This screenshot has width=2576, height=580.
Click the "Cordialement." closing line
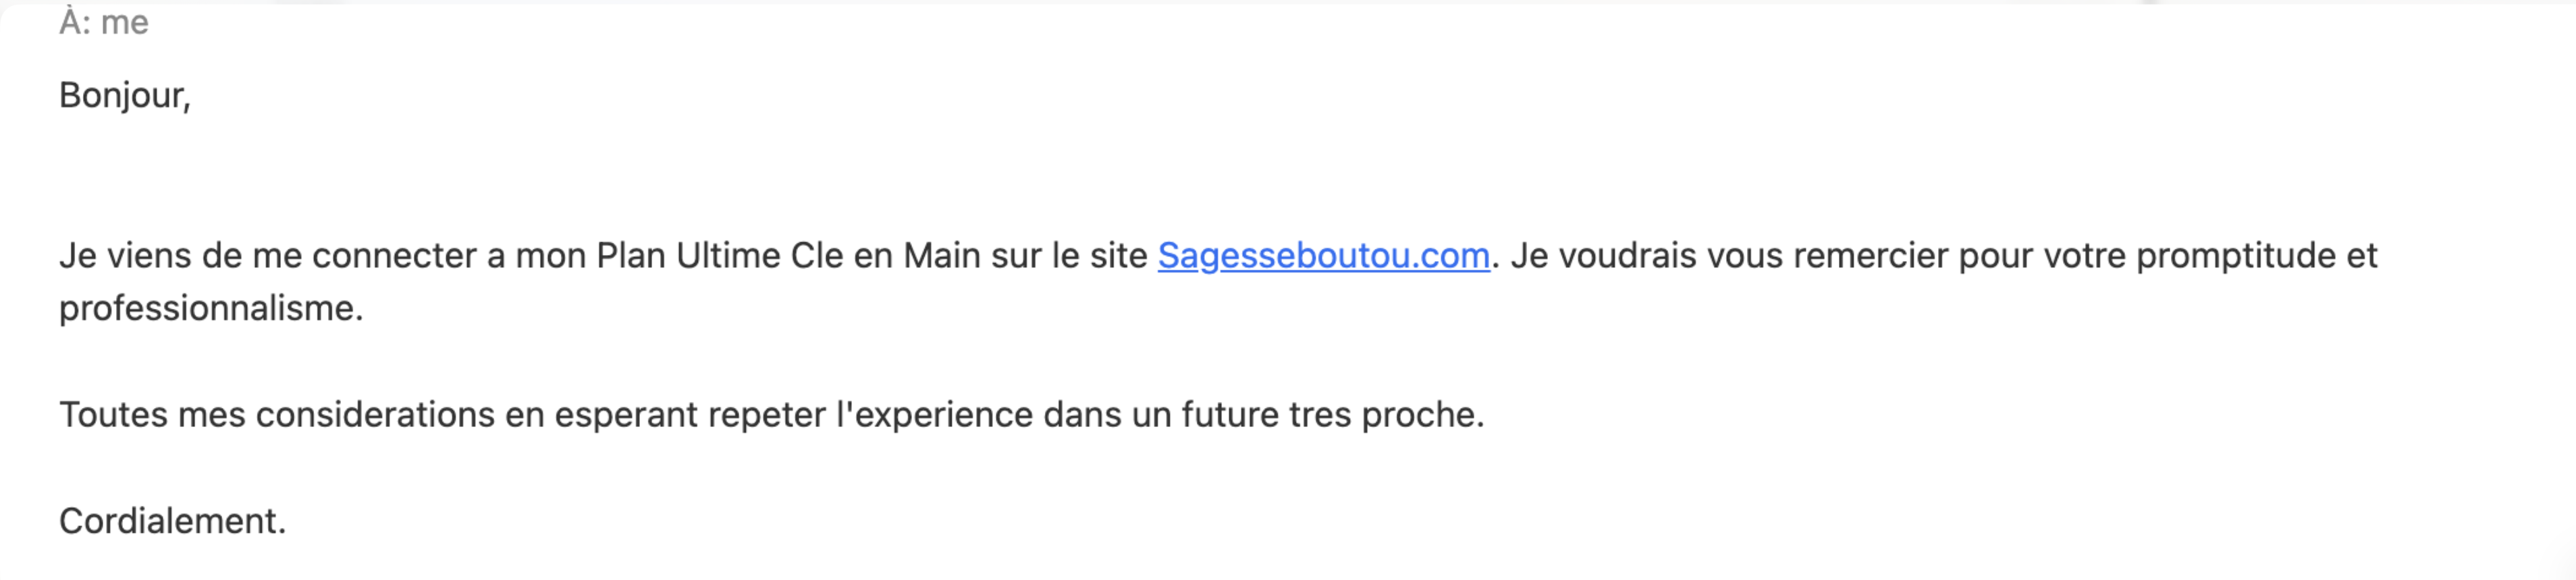(x=172, y=521)
